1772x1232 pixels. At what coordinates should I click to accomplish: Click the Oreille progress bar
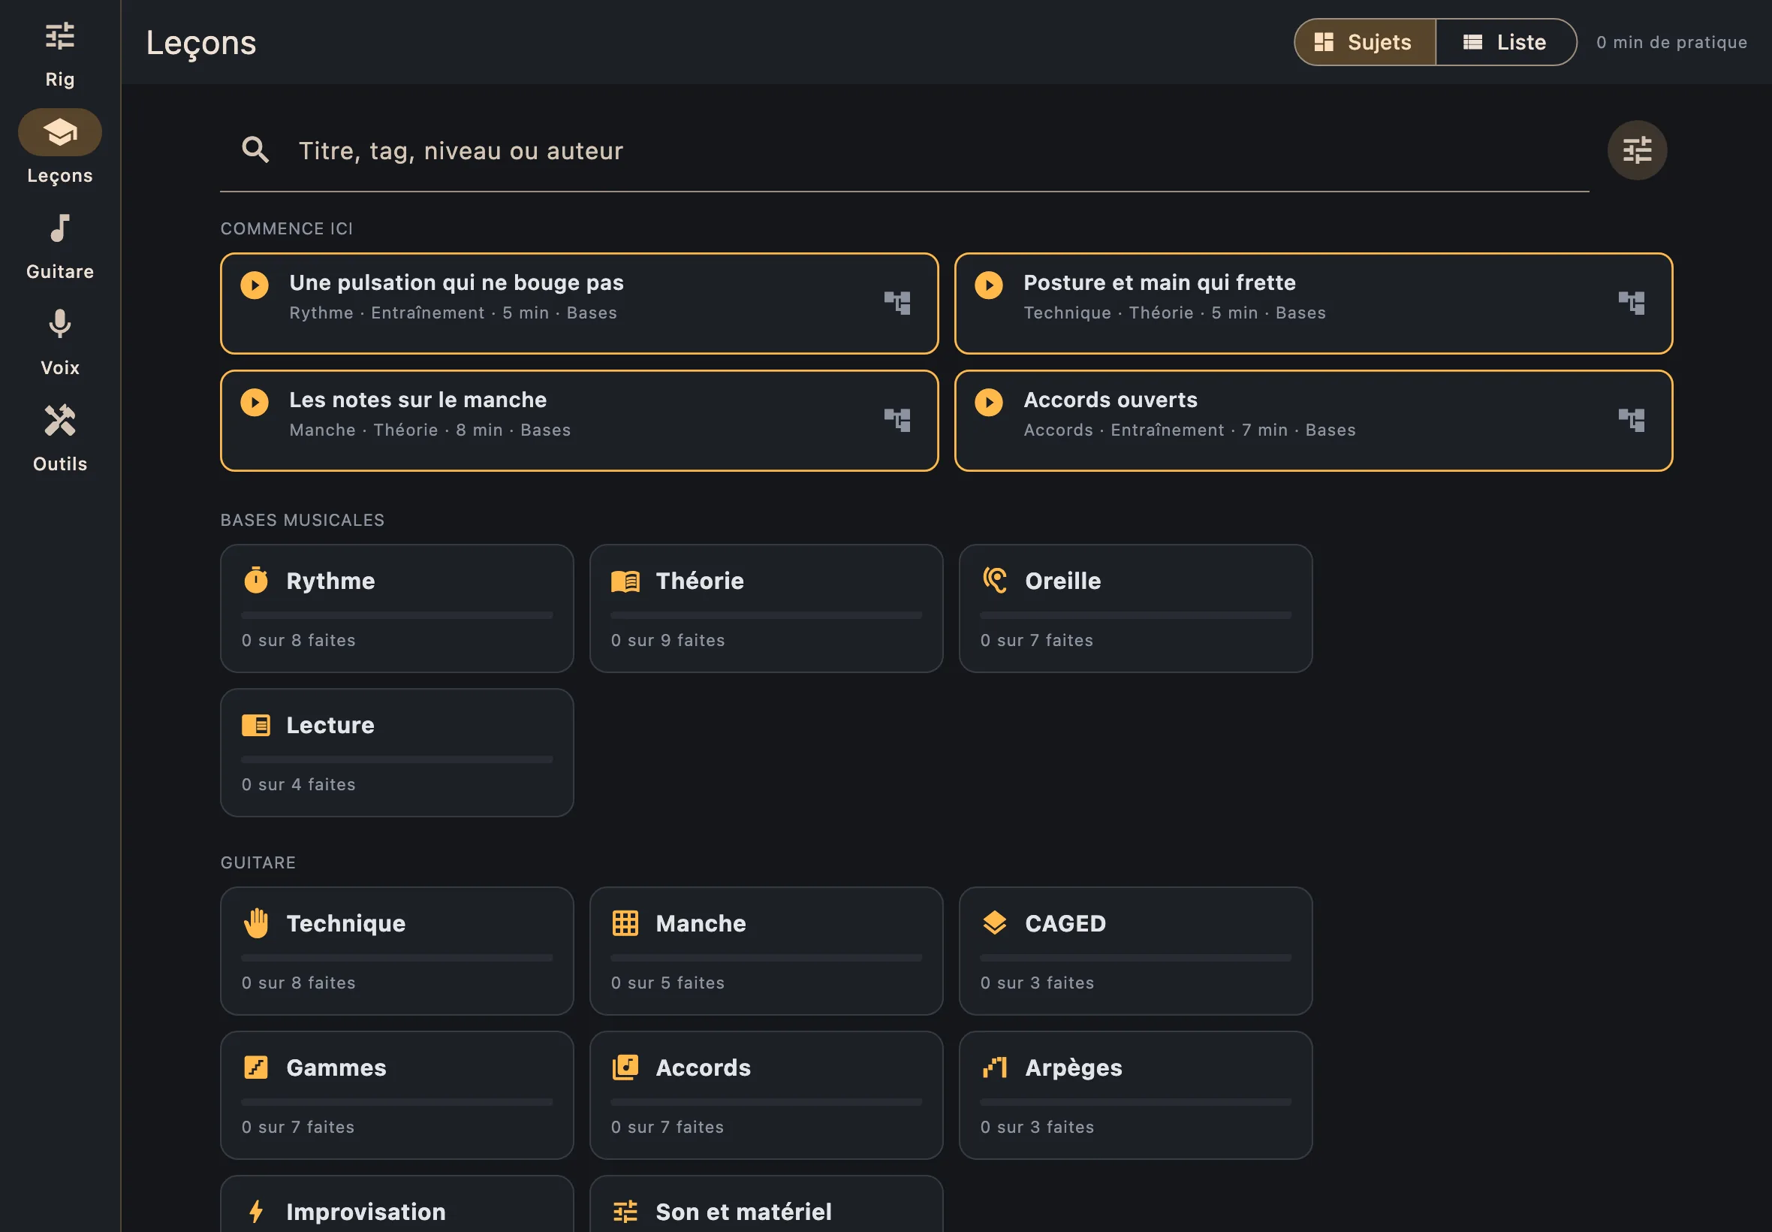[1135, 615]
